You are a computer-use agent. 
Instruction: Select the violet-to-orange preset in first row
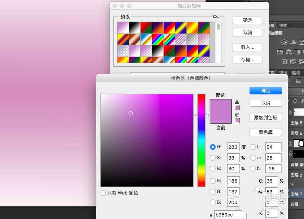[158, 28]
